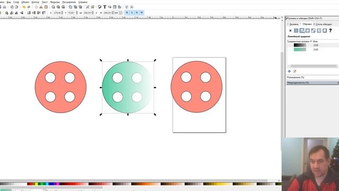Screen dimensions: 339x191
Task: Choose Flat color fill
Action: pos(296,31)
